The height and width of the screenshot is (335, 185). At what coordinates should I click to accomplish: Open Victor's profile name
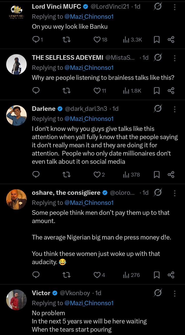pyautogui.click(x=41, y=293)
